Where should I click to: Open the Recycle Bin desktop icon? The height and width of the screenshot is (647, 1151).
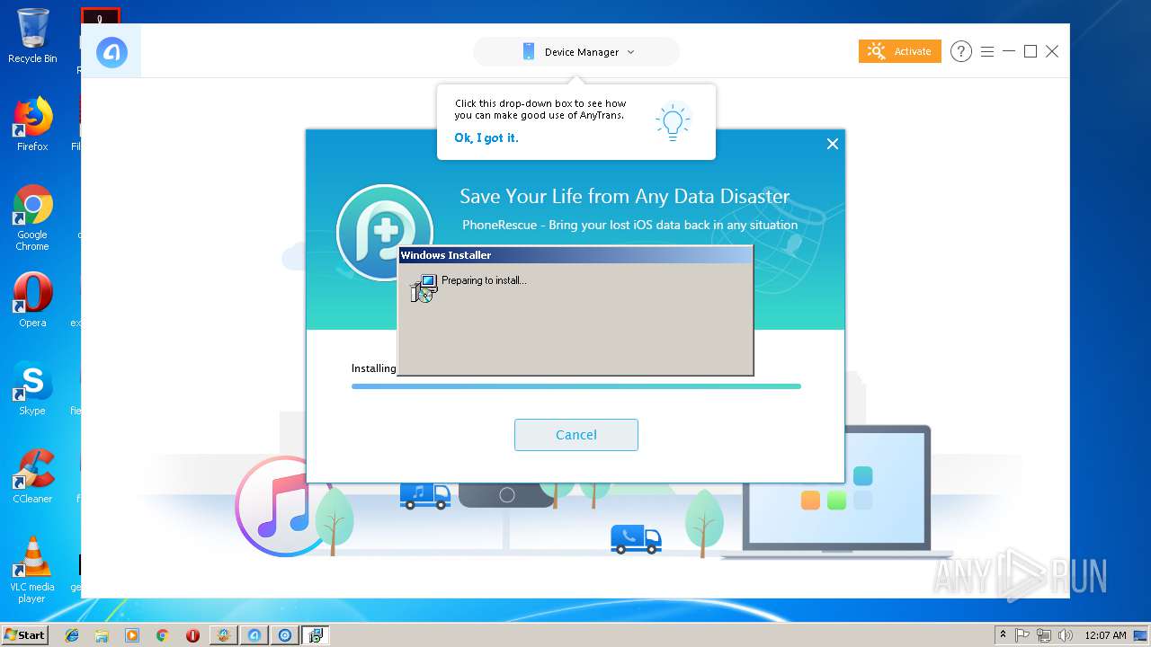32,36
